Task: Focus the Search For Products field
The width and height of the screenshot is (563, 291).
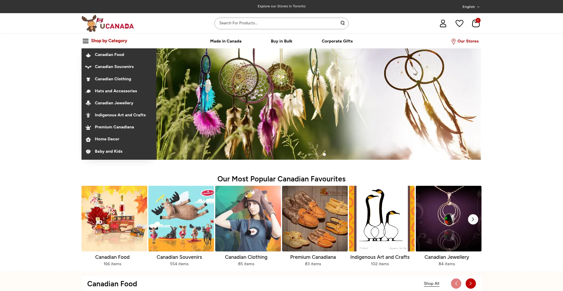Action: [279, 23]
